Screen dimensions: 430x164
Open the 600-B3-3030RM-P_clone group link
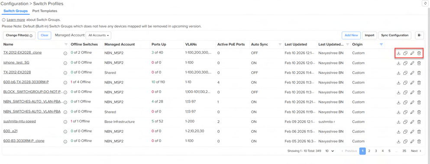(x=24, y=141)
